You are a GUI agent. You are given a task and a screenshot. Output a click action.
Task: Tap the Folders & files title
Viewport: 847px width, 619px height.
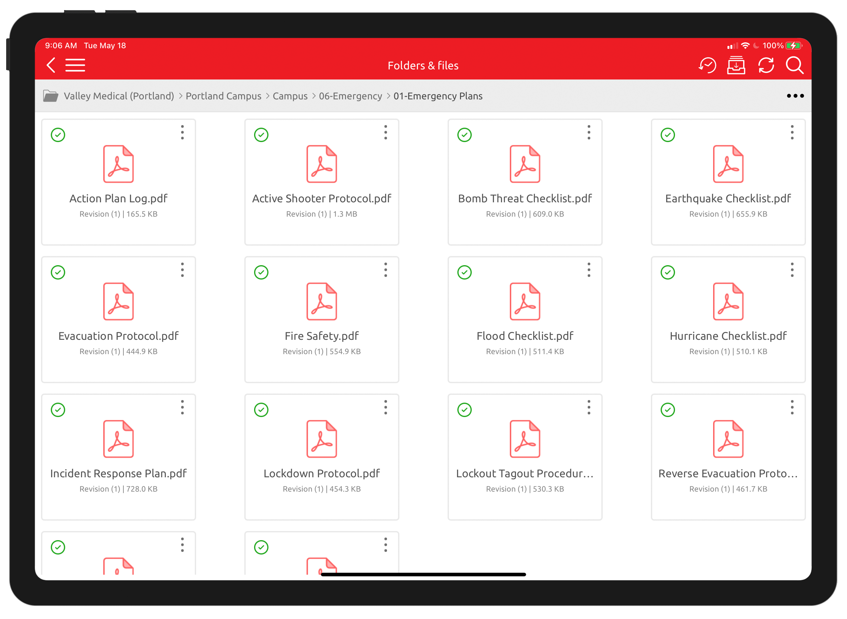tap(423, 65)
